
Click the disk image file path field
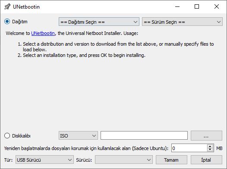click(144, 135)
